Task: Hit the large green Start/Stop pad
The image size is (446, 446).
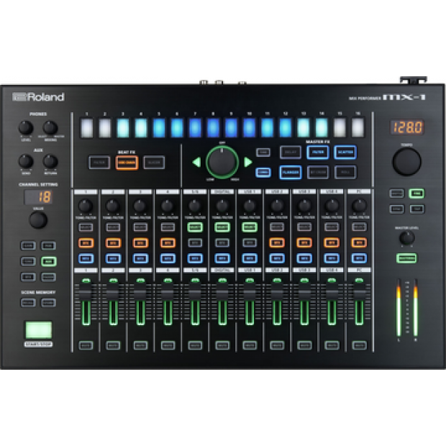Action: click(x=39, y=330)
